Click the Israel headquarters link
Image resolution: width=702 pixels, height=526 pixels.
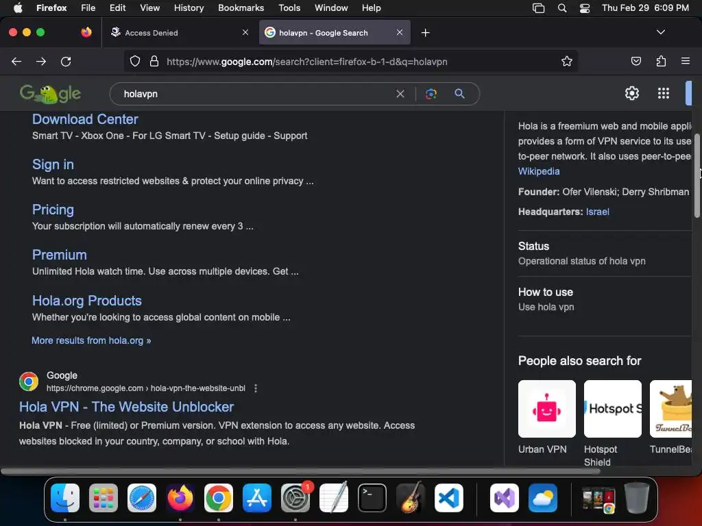pos(597,212)
